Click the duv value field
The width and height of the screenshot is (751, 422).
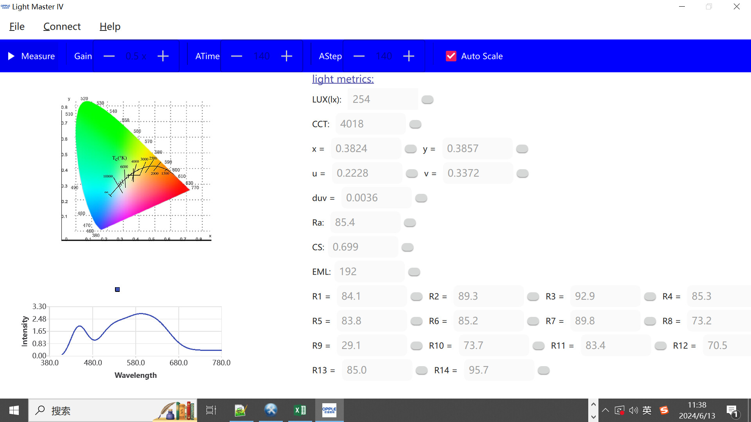pos(376,198)
